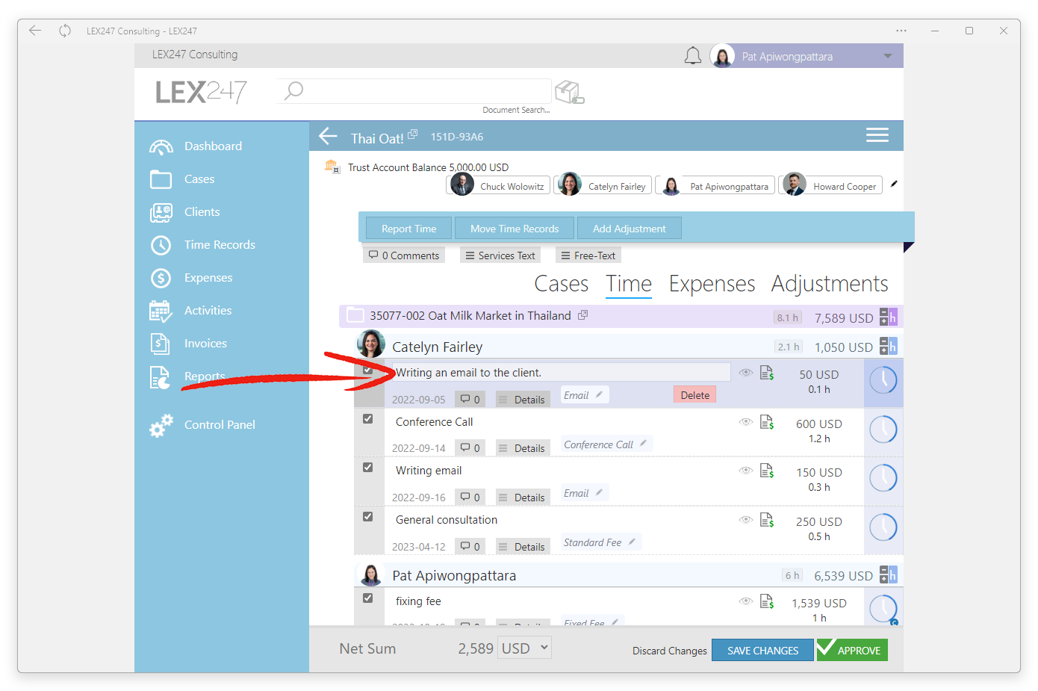Open Thai Oat! in new window icon
Screen dimensions: 1038x691
point(413,134)
